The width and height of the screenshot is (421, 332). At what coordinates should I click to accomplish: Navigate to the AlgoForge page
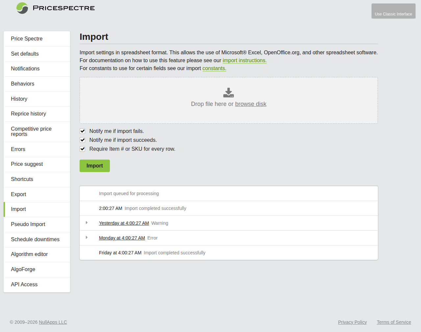pos(23,269)
